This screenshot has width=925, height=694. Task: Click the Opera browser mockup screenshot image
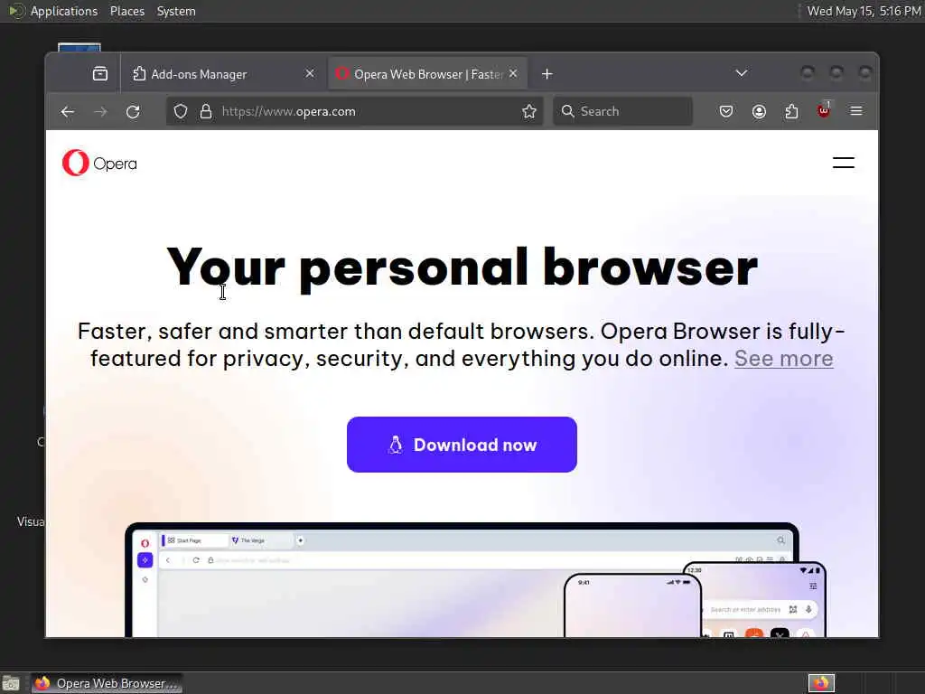475,579
